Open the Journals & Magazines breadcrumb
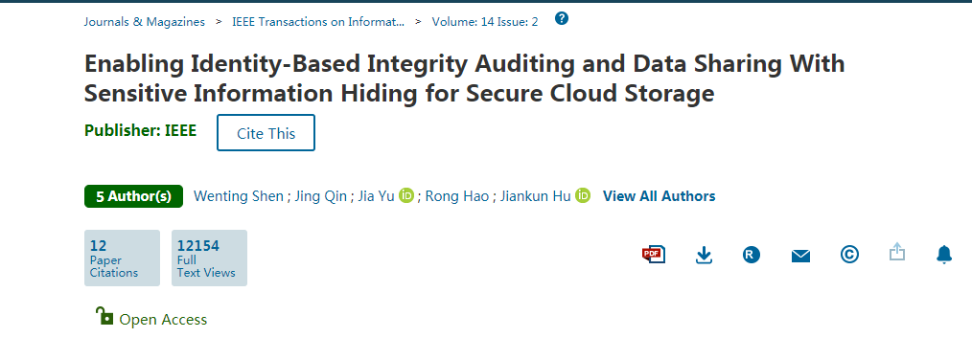The image size is (972, 360). click(145, 22)
